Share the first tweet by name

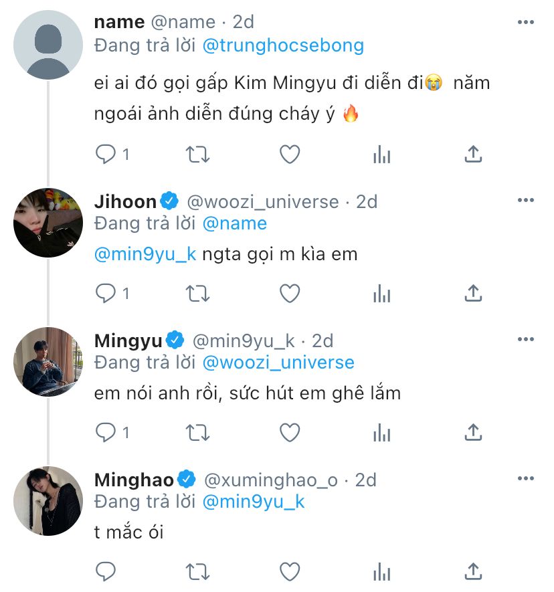pos(473,155)
